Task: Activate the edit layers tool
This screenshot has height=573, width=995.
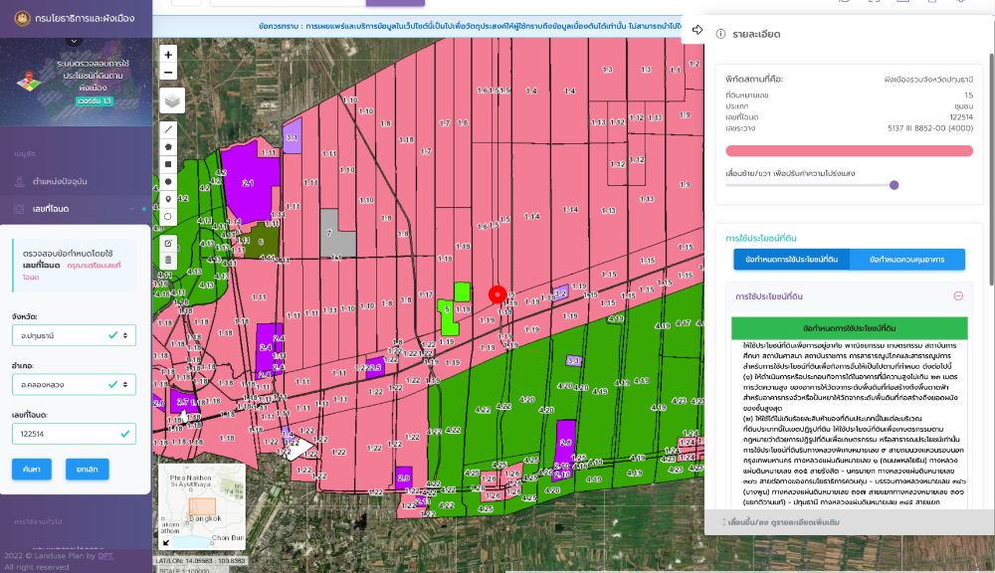Action: (x=168, y=243)
